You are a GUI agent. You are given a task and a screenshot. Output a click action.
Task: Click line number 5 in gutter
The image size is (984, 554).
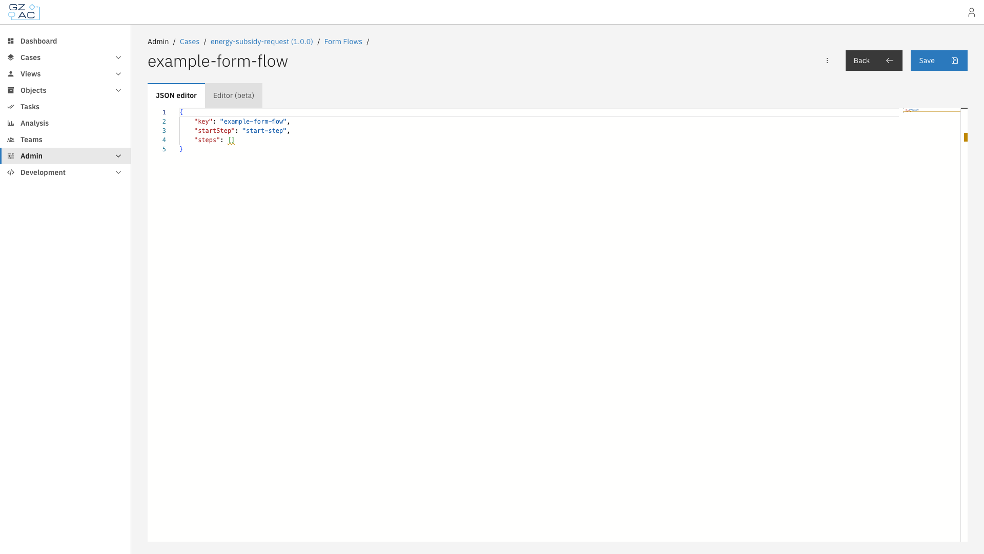point(164,149)
